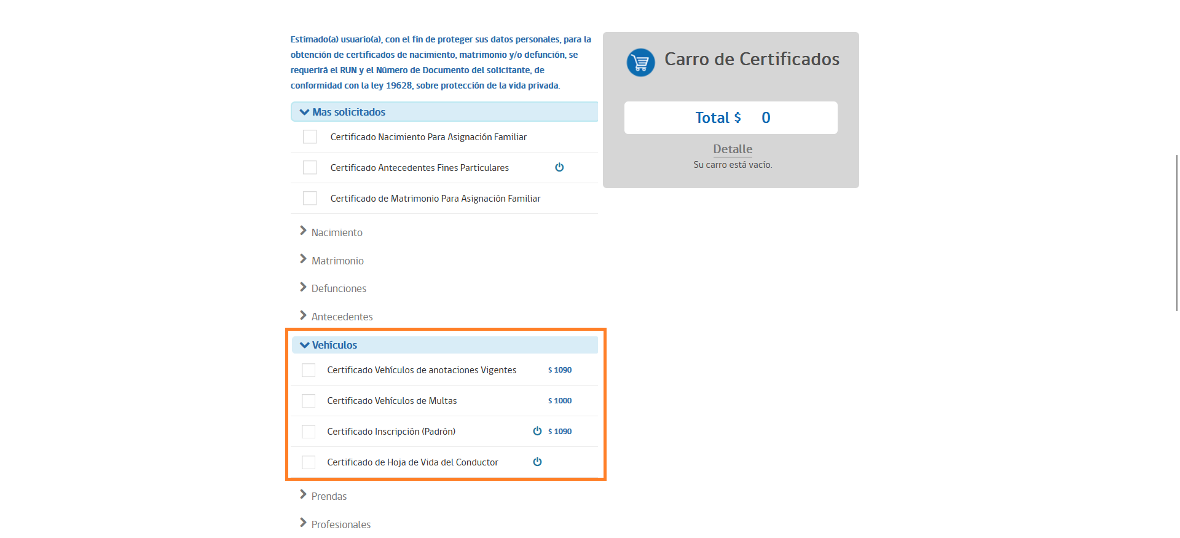The image size is (1180, 538).
Task: Select the Certificado Inscripción (Padrón) checkbox
Action: pyautogui.click(x=309, y=431)
